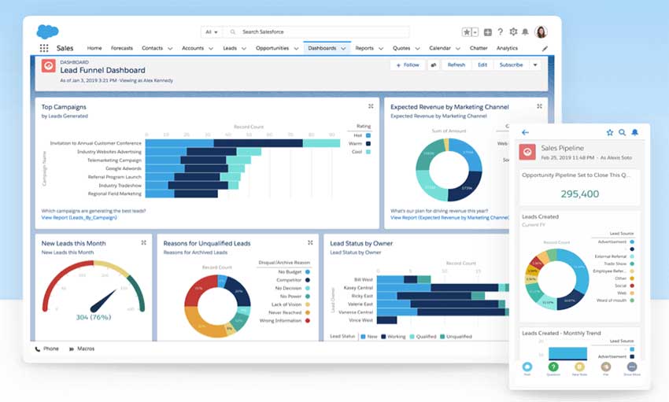This screenshot has height=402, width=669.
Task: Go to the Home tab
Action: [x=94, y=48]
